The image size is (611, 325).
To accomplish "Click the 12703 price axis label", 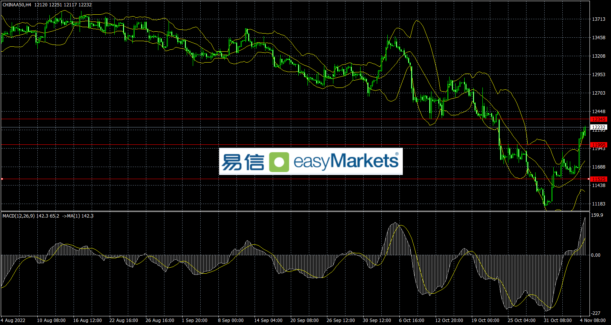I will coord(599,93).
